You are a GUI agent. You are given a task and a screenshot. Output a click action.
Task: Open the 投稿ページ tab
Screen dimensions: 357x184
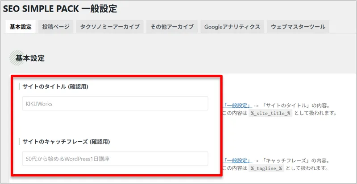pos(56,27)
